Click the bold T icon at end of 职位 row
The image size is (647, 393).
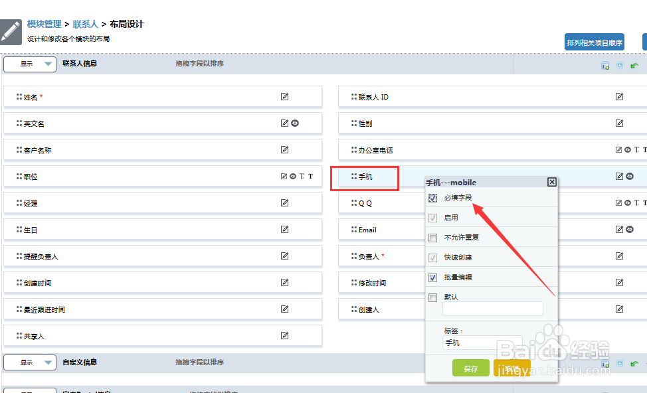(310, 176)
